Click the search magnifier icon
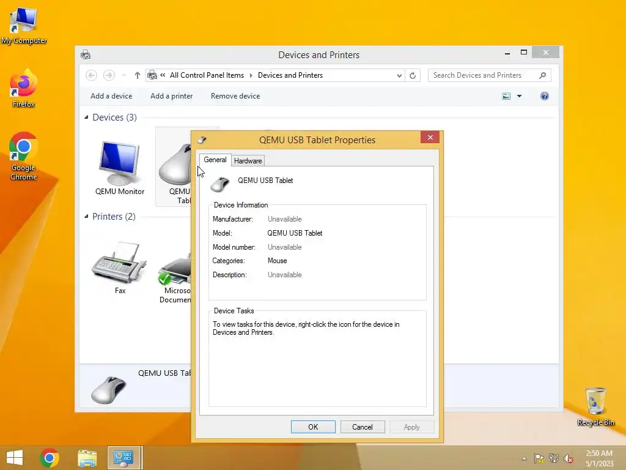 click(542, 75)
